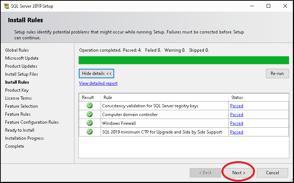Open Passed status for Windows Firewall

tap(237, 123)
